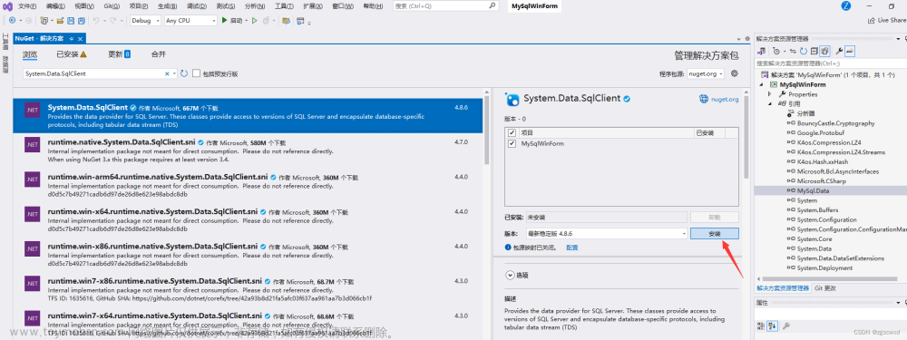Refresh the NuGet search results

[184, 73]
